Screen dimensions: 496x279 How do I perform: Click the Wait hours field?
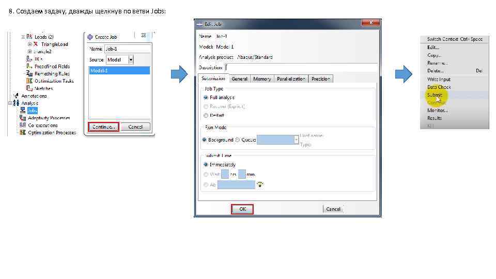point(225,174)
